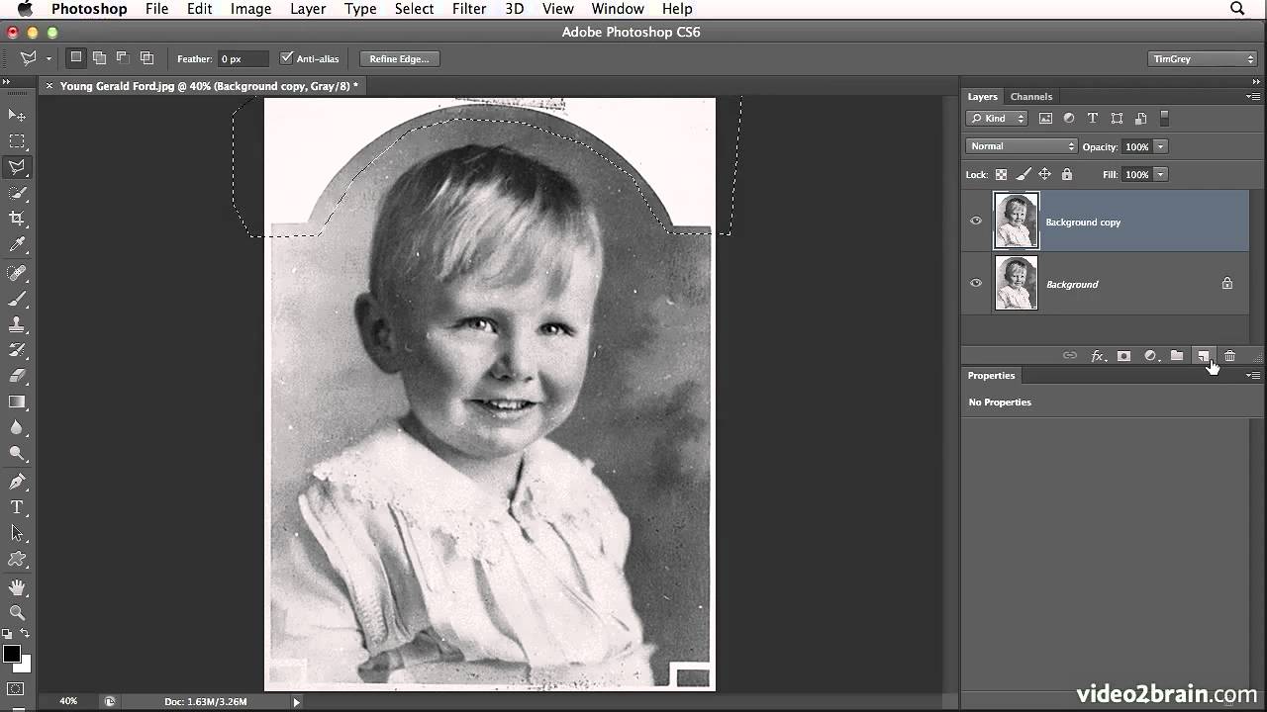The height and width of the screenshot is (712, 1267).
Task: Open the TimGrey workspace dropdown
Action: pyautogui.click(x=1203, y=59)
